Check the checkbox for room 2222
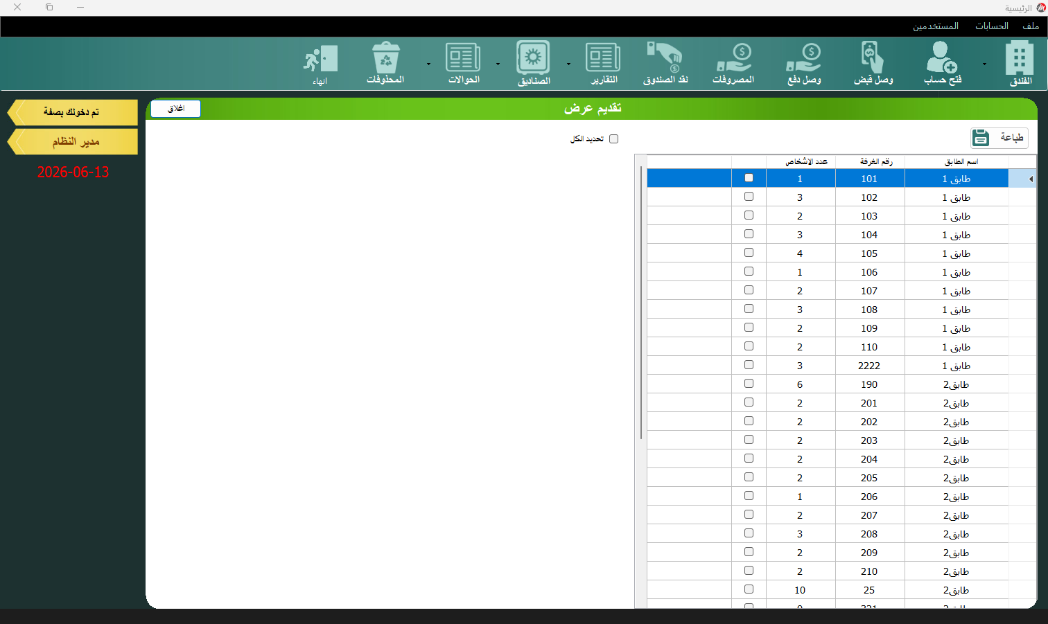1048x624 pixels. click(749, 365)
